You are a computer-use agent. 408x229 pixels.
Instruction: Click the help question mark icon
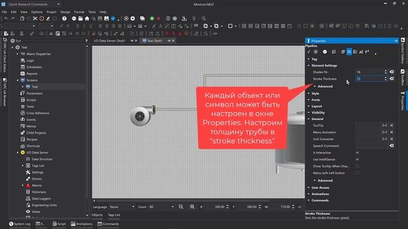click(64, 18)
